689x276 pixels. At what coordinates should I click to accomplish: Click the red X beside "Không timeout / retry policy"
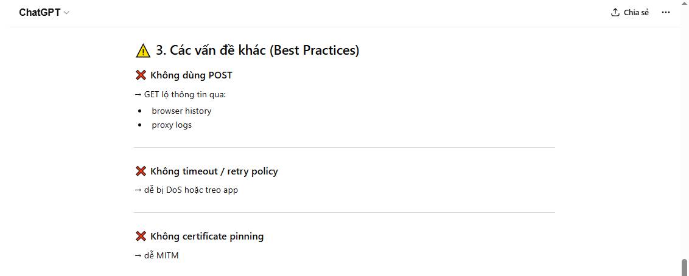tap(141, 171)
